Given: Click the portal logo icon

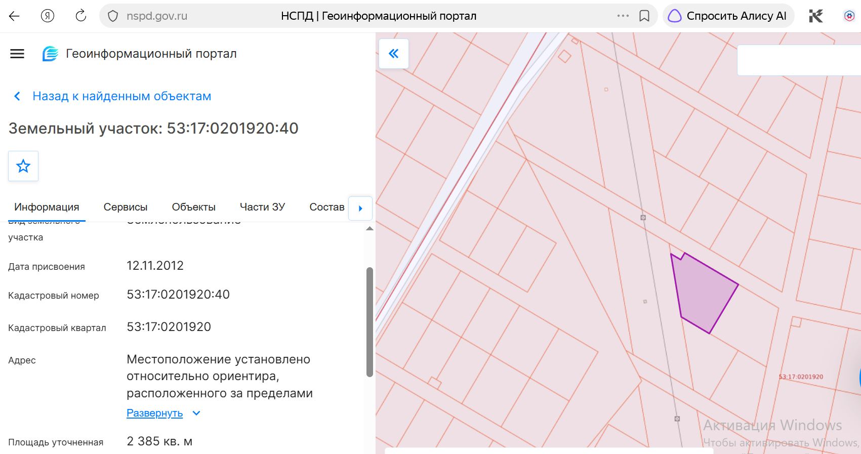Looking at the screenshot, I should tap(50, 54).
